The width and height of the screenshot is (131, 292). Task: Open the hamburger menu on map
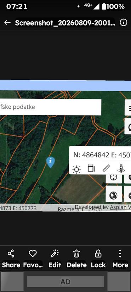128,107
